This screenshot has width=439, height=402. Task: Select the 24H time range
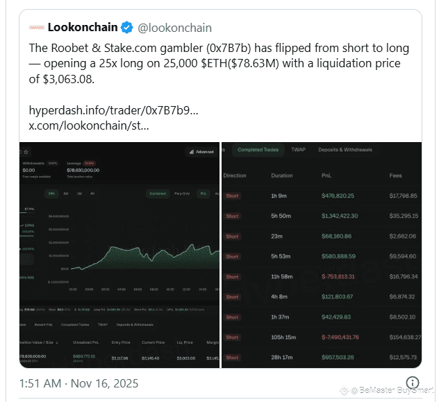click(x=51, y=193)
